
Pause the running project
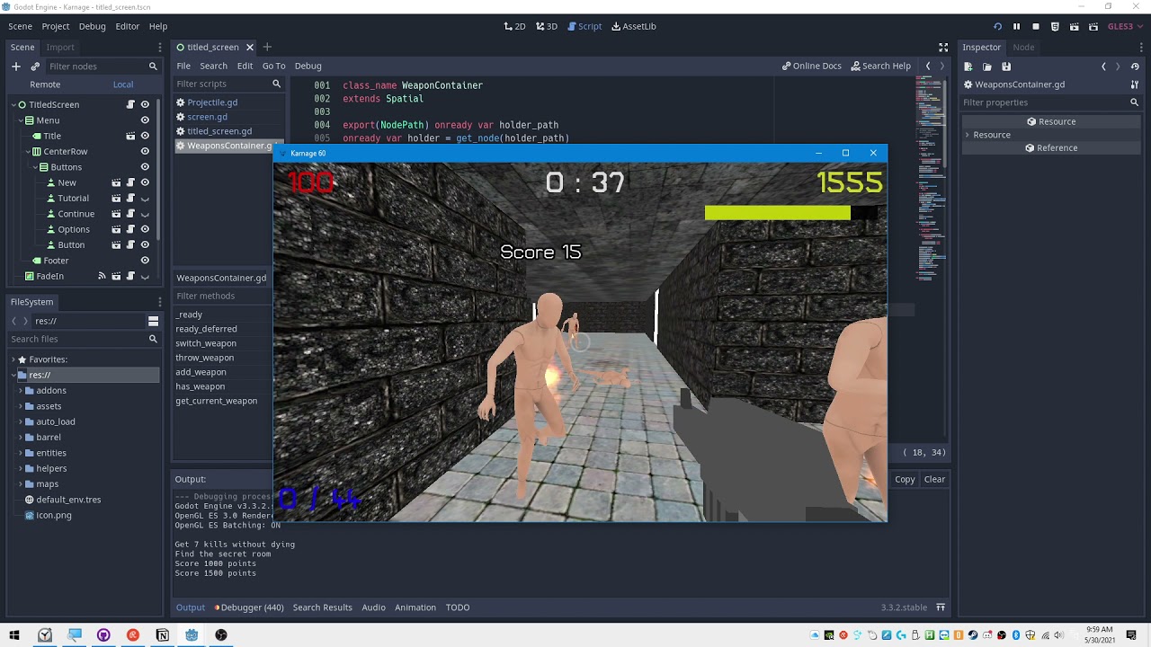[1016, 26]
